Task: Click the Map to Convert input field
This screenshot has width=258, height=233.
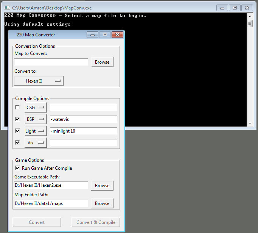Action: (x=51, y=62)
